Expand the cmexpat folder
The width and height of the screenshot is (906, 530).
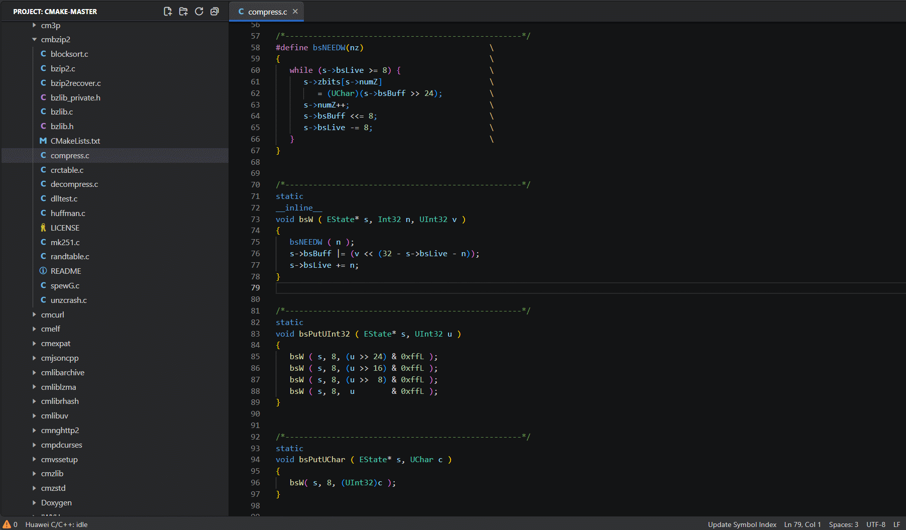pos(34,343)
